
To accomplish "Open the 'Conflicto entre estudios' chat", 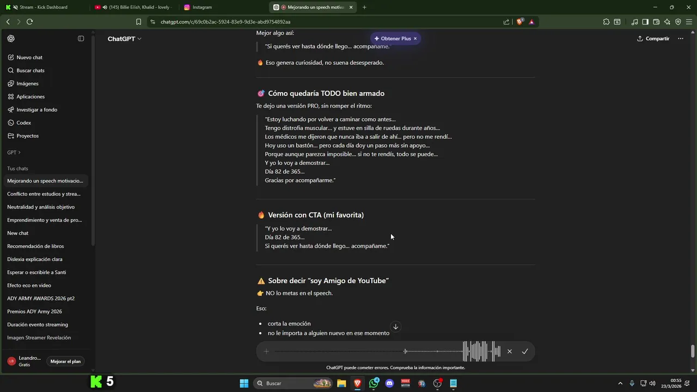I will [x=44, y=194].
